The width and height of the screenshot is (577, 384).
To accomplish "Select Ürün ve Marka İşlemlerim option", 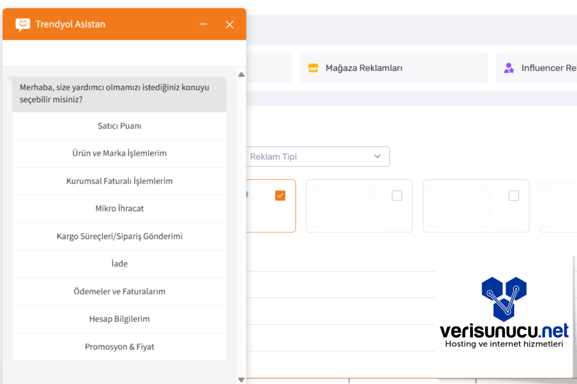I will (x=119, y=153).
